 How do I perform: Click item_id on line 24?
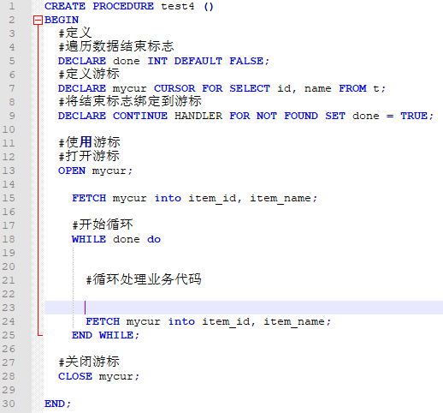coord(226,322)
